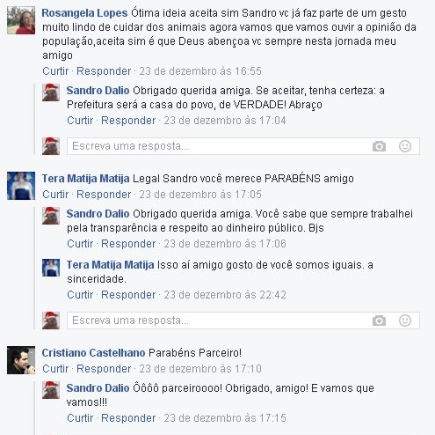Open emoji smiley in second reply box
This screenshot has height=435, width=435.
(x=405, y=321)
